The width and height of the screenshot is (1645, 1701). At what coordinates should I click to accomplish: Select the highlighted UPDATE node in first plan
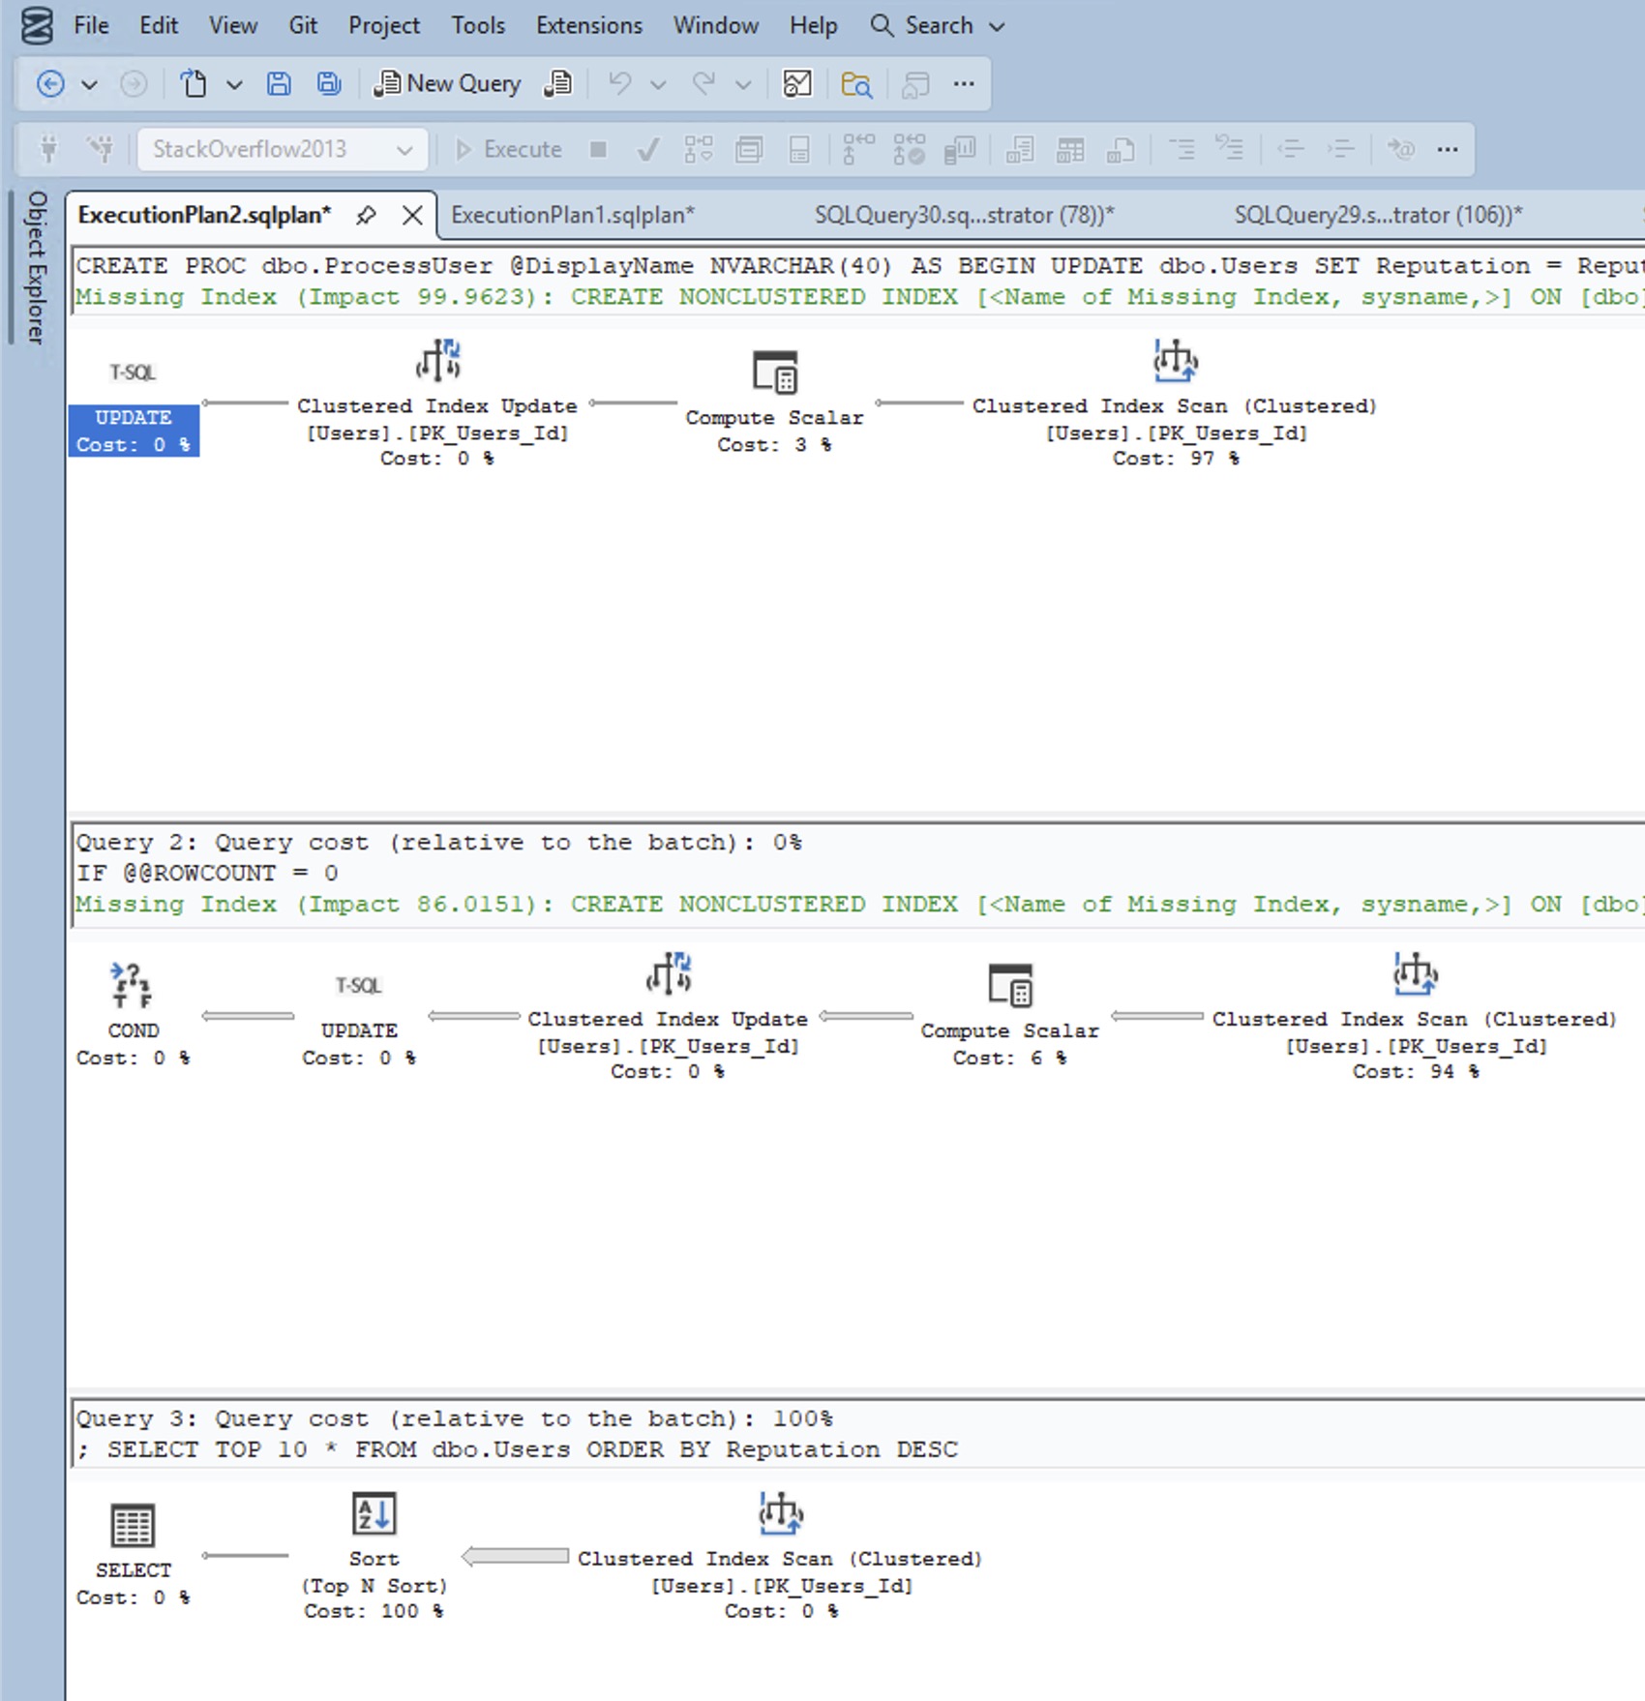tap(134, 430)
